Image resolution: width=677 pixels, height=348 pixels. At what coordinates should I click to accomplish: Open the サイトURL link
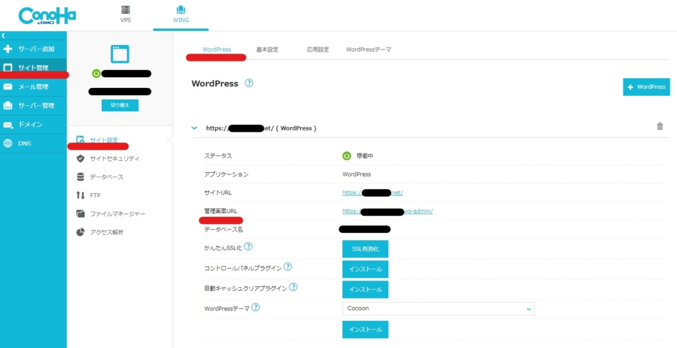pyautogui.click(x=373, y=193)
